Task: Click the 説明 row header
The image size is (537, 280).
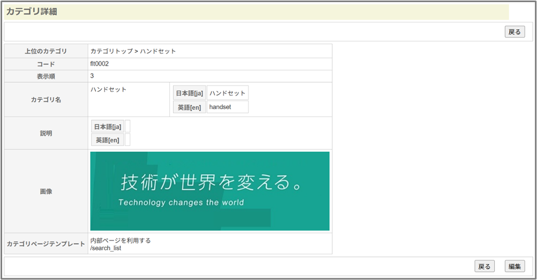Action: click(46, 133)
